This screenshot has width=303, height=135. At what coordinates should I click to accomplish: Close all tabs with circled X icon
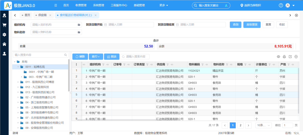(x=297, y=15)
